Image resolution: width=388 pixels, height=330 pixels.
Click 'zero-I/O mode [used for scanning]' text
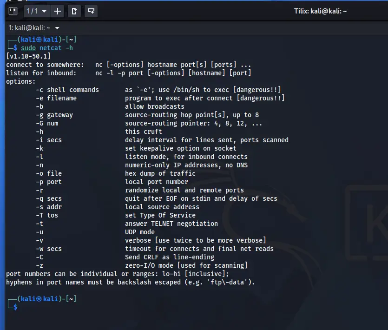[186, 265]
